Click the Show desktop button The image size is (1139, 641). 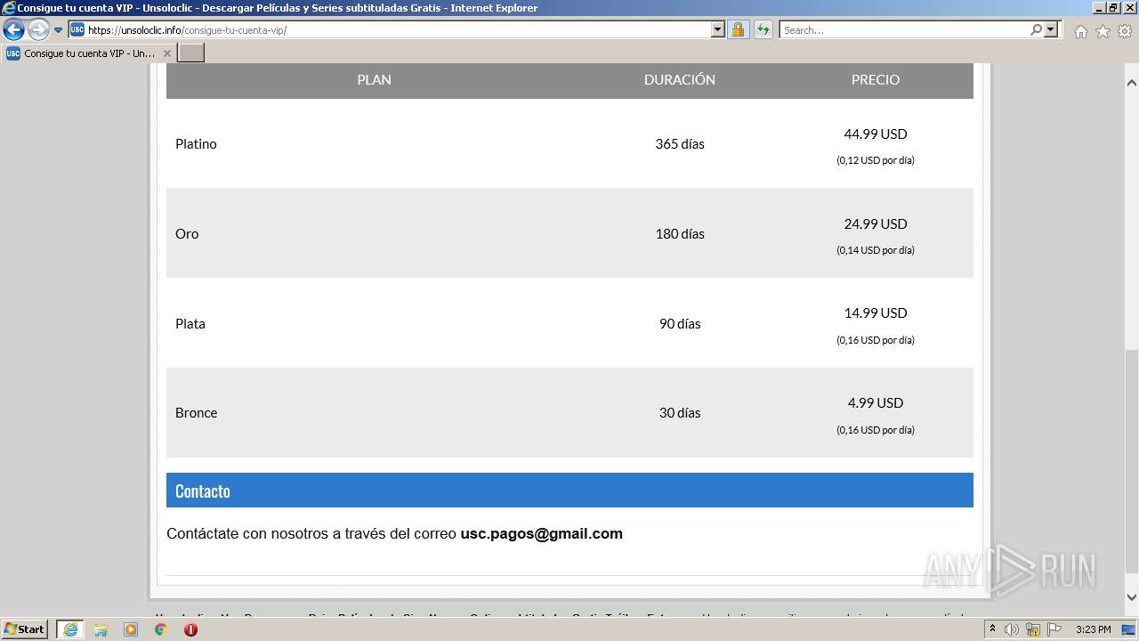click(x=1128, y=629)
